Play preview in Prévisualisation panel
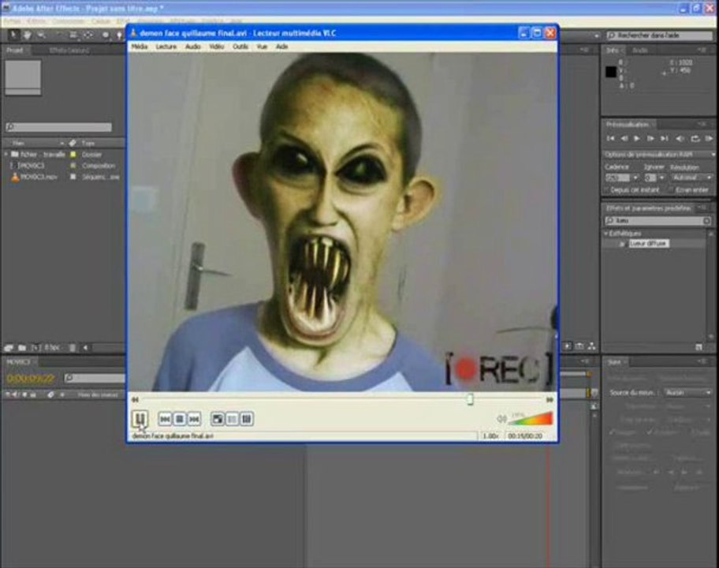 coord(637,138)
